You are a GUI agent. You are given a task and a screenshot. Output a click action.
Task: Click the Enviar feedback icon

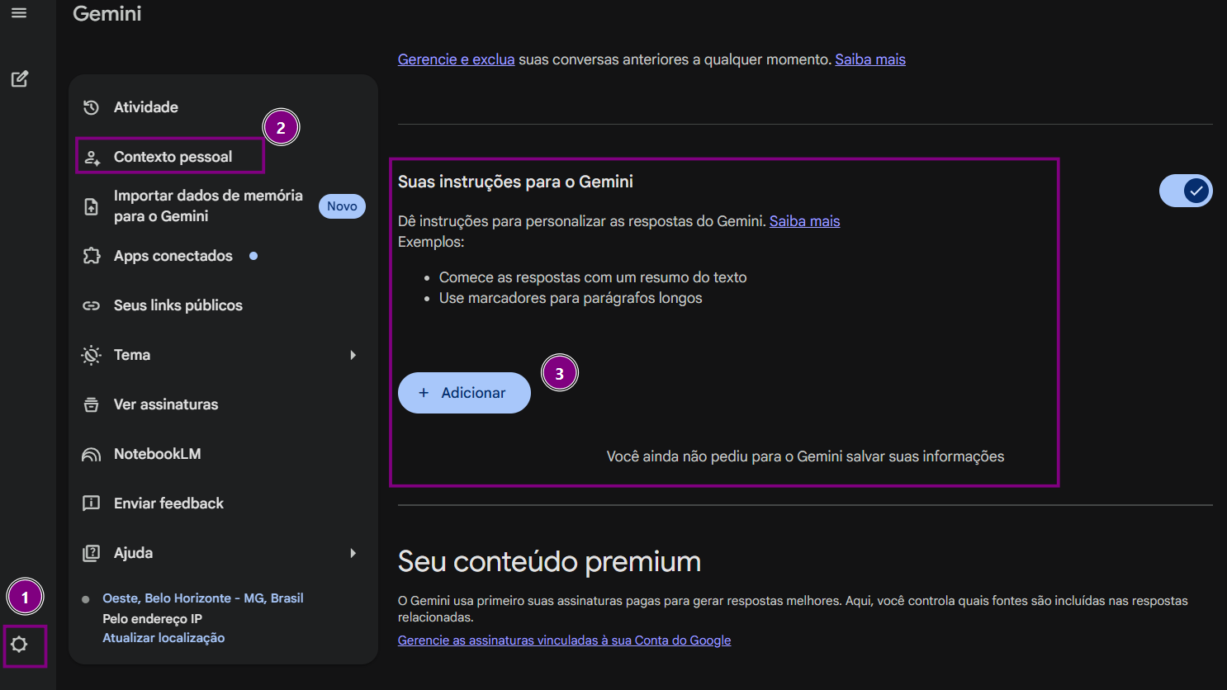coord(91,503)
